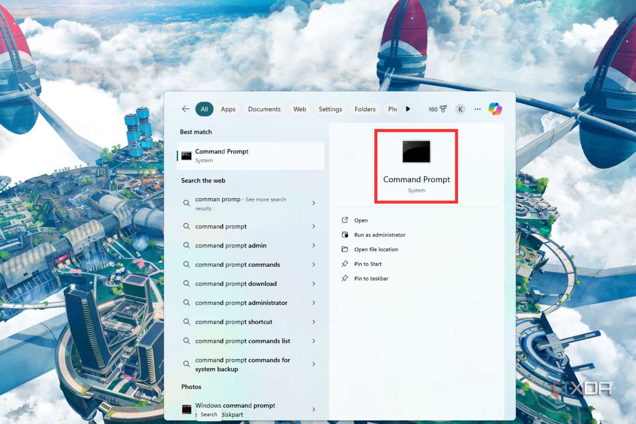Screen dimensions: 636x424
Task: Click thumbnail icon of Windows command prompt photo
Action: (187, 409)
